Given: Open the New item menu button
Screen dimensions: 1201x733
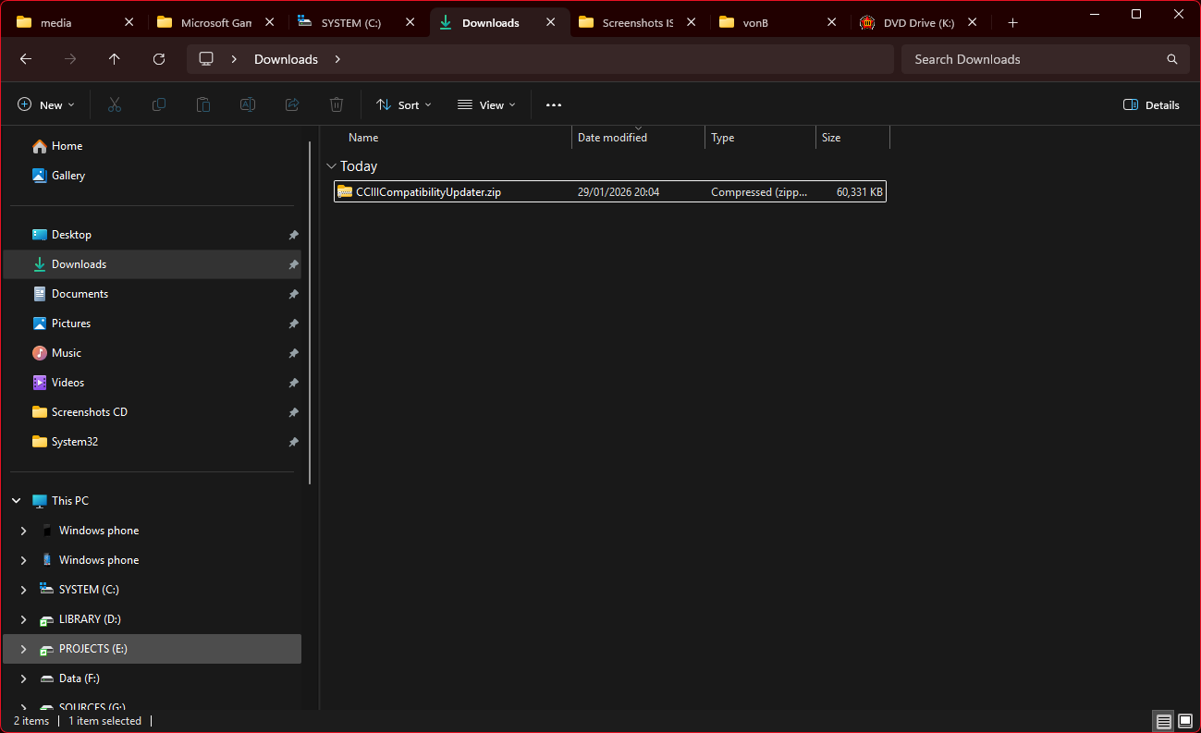Looking at the screenshot, I should tap(46, 105).
